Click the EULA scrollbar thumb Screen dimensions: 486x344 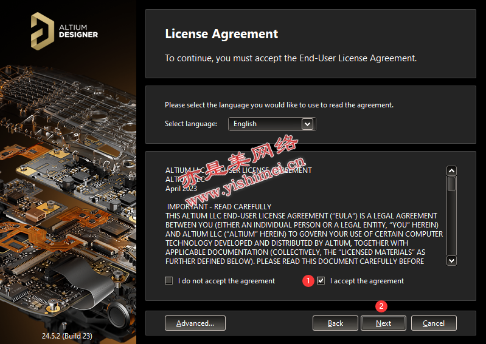tap(451, 184)
